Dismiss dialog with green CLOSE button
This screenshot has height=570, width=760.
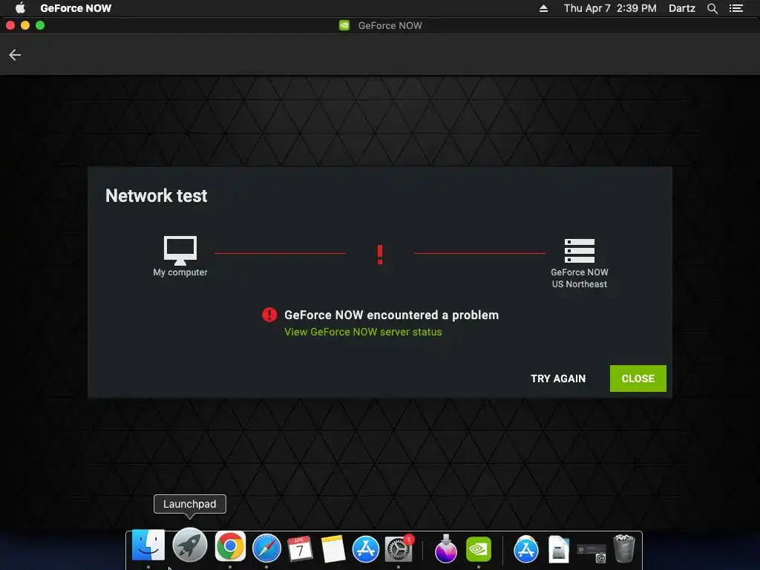tap(638, 379)
